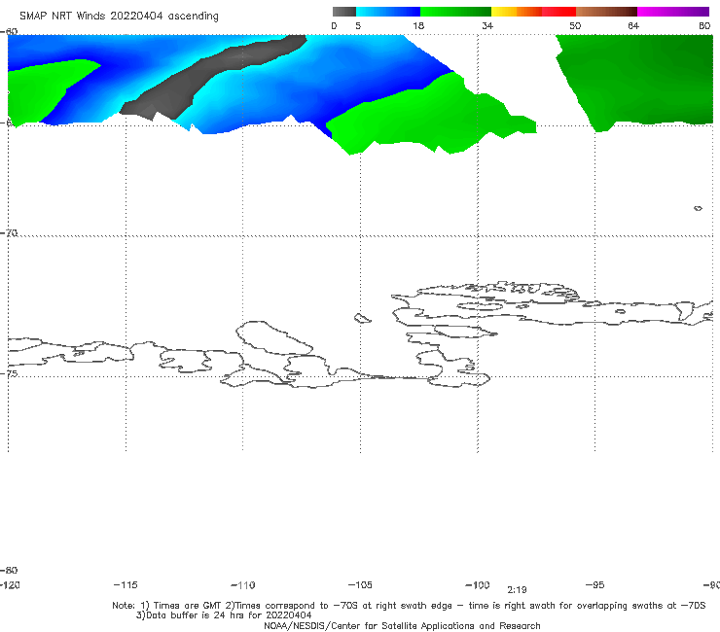The height and width of the screenshot is (632, 720).
Task: Click the color bar label "34"
Action: 487,25
